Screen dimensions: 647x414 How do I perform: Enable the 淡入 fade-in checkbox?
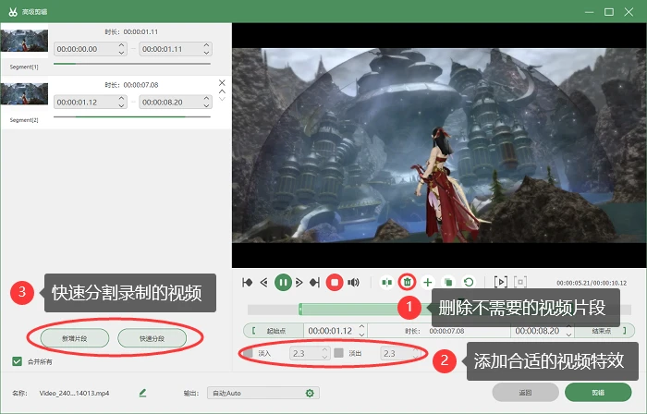248,353
